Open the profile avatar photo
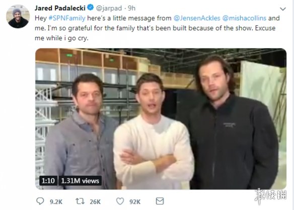Image resolution: width=294 pixels, height=210 pixels. pyautogui.click(x=18, y=17)
